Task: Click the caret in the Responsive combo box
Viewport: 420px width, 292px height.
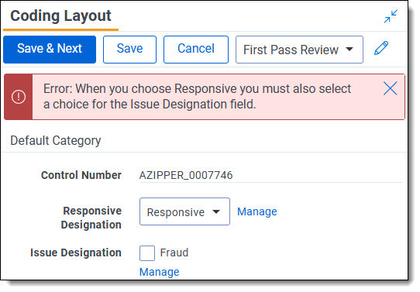Action: point(216,211)
